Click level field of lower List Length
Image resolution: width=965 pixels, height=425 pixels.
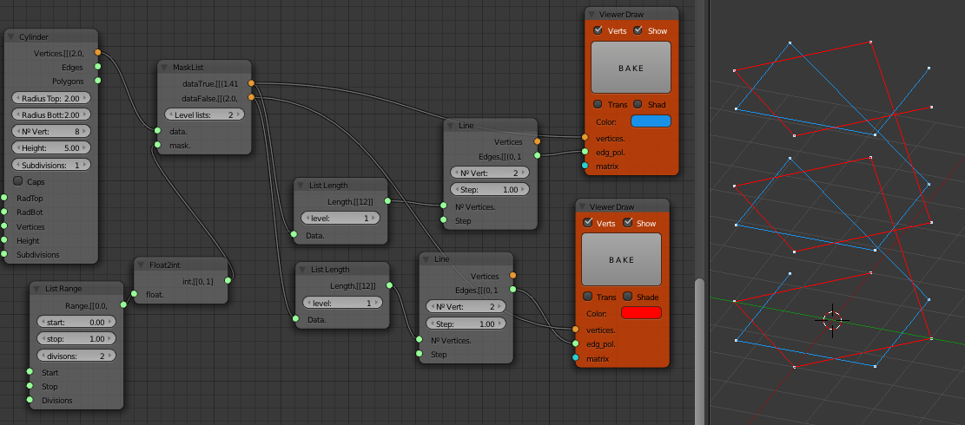pos(342,303)
